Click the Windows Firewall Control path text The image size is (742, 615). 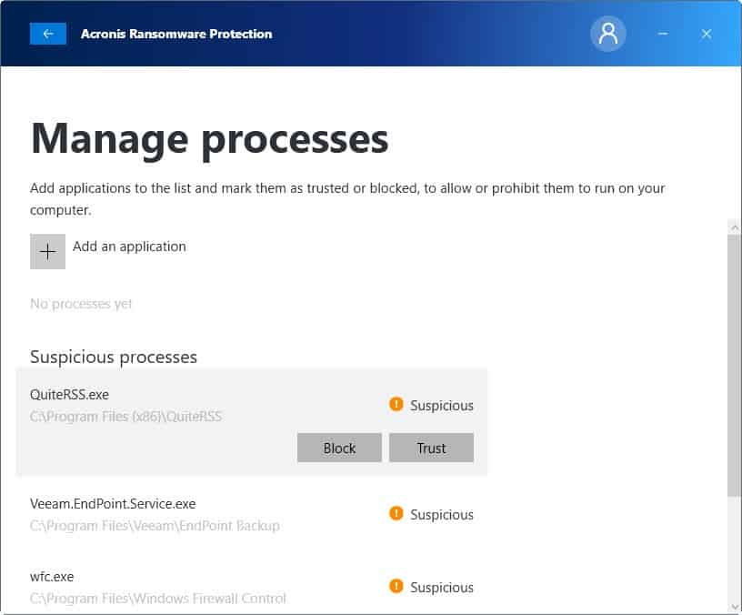[x=158, y=599]
